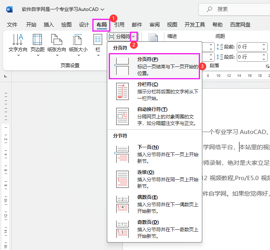Switch to the 邮件 tab
The height and width of the screenshot is (250, 270).
point(137,25)
